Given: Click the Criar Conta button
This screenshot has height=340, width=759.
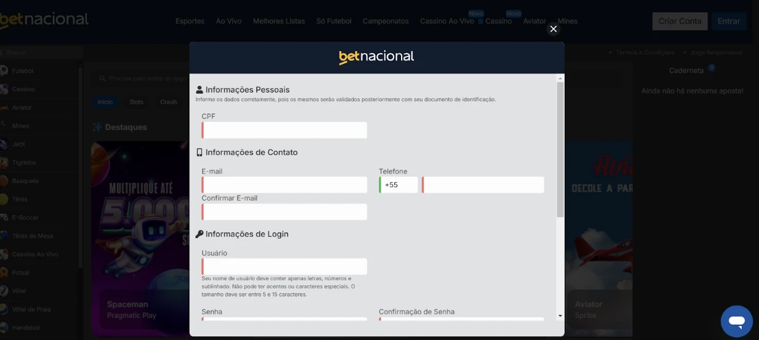Looking at the screenshot, I should click(680, 21).
